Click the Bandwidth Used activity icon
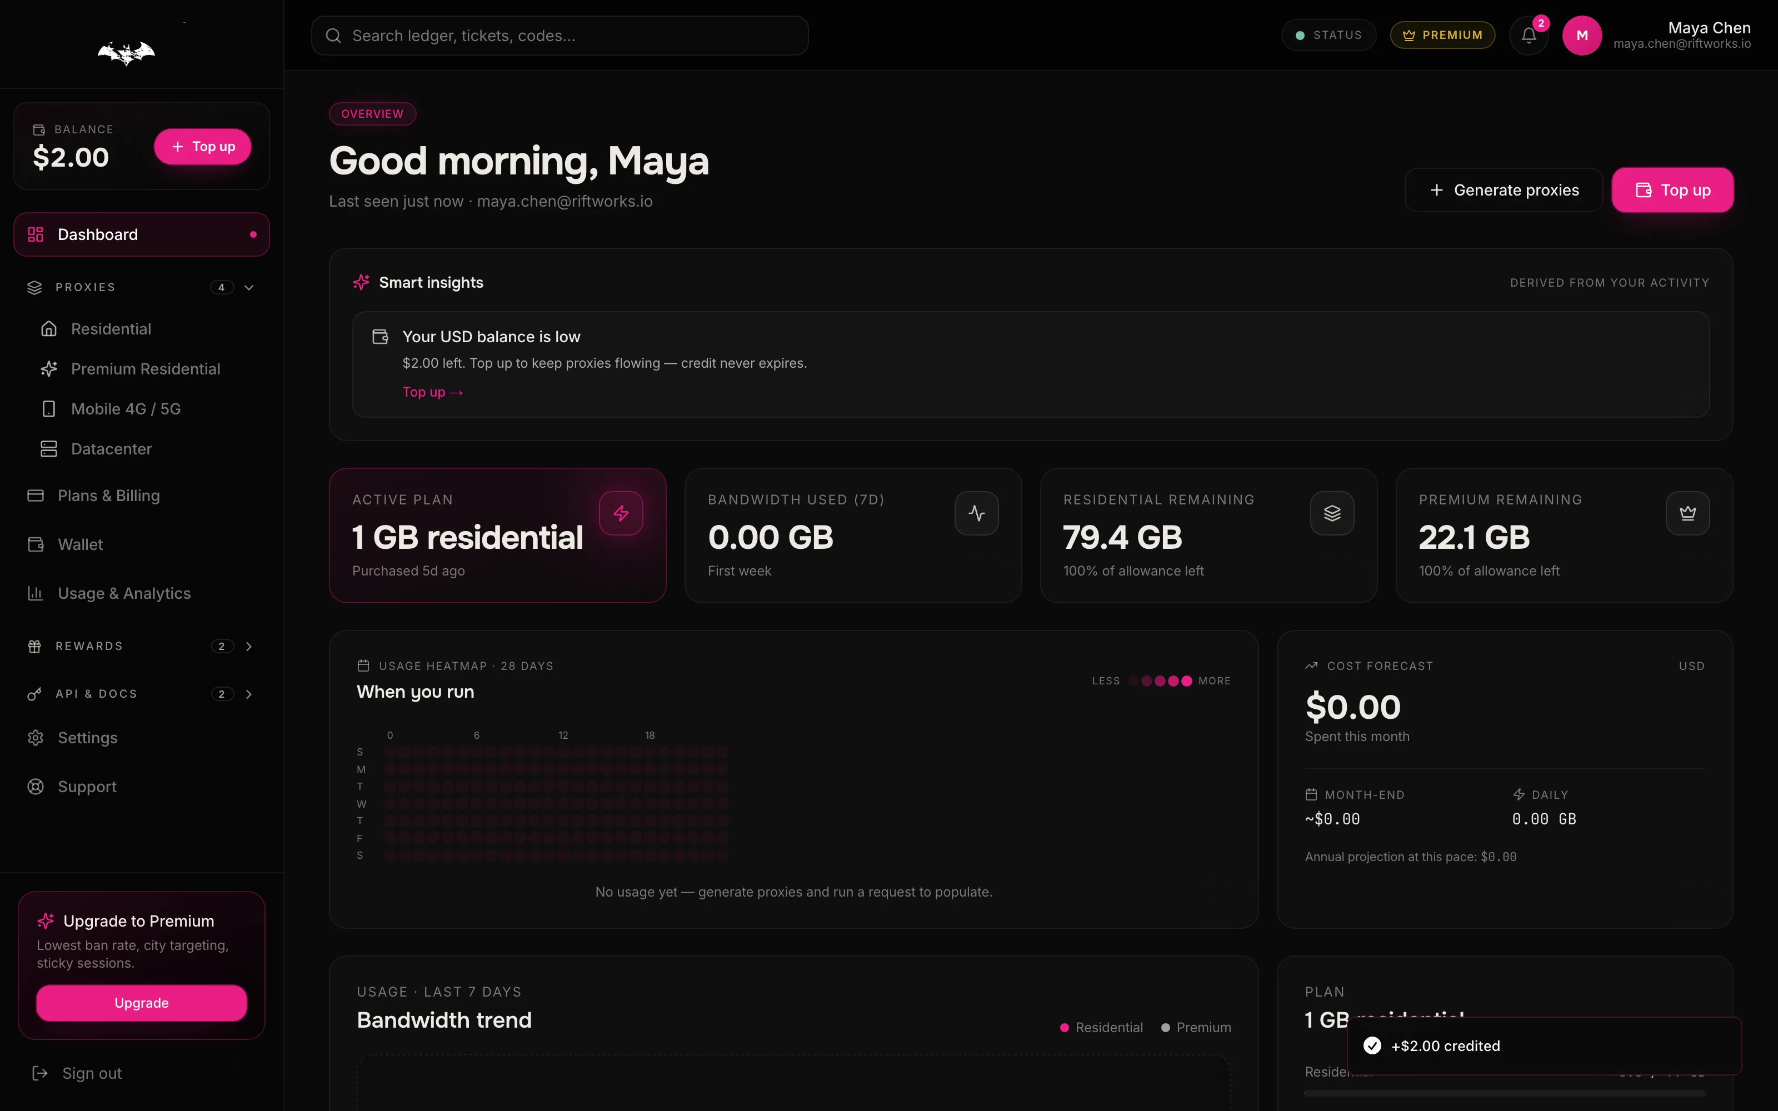The width and height of the screenshot is (1778, 1111). tap(976, 513)
